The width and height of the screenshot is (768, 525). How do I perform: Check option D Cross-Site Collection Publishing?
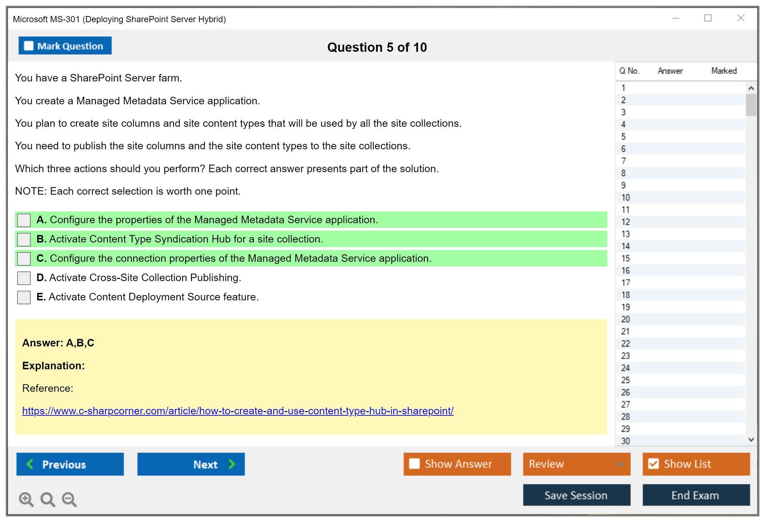click(24, 278)
